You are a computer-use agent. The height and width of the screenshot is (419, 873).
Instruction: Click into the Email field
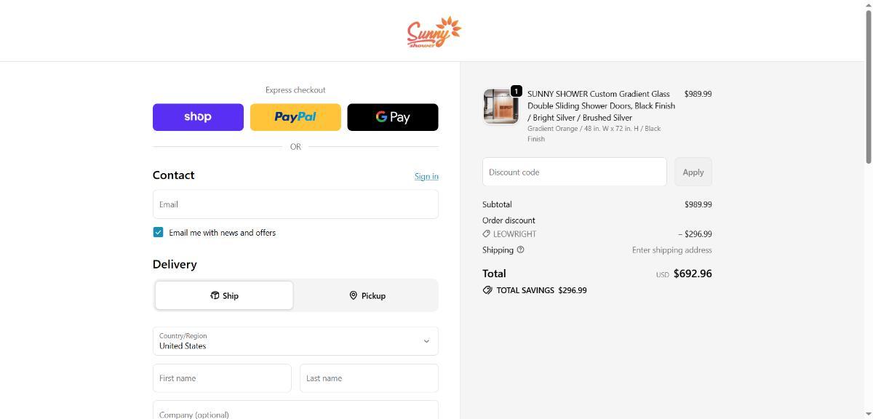click(x=295, y=204)
